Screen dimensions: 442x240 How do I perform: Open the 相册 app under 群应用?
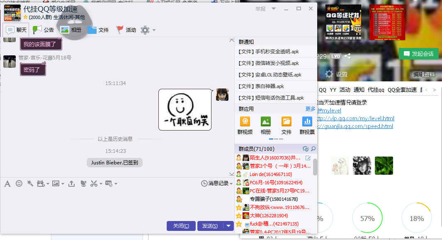coord(265,126)
